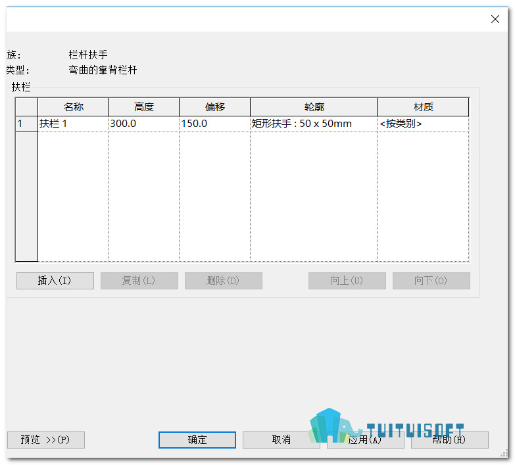This screenshot has width=515, height=465.
Task: Click the 材质 column header
Action: point(423,107)
